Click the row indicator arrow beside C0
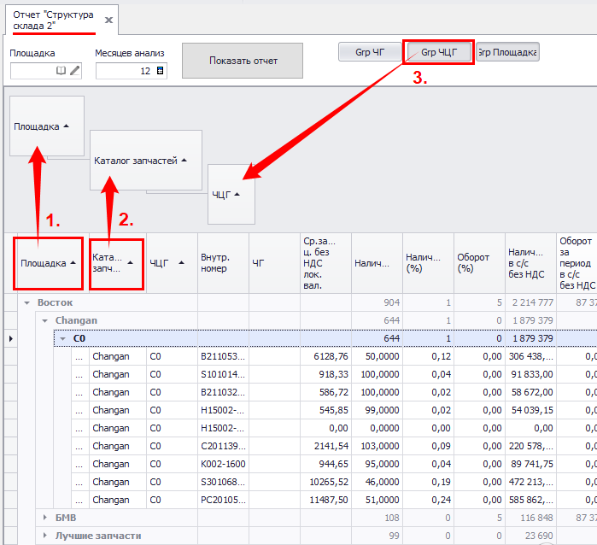597x545 pixels. click(x=10, y=339)
